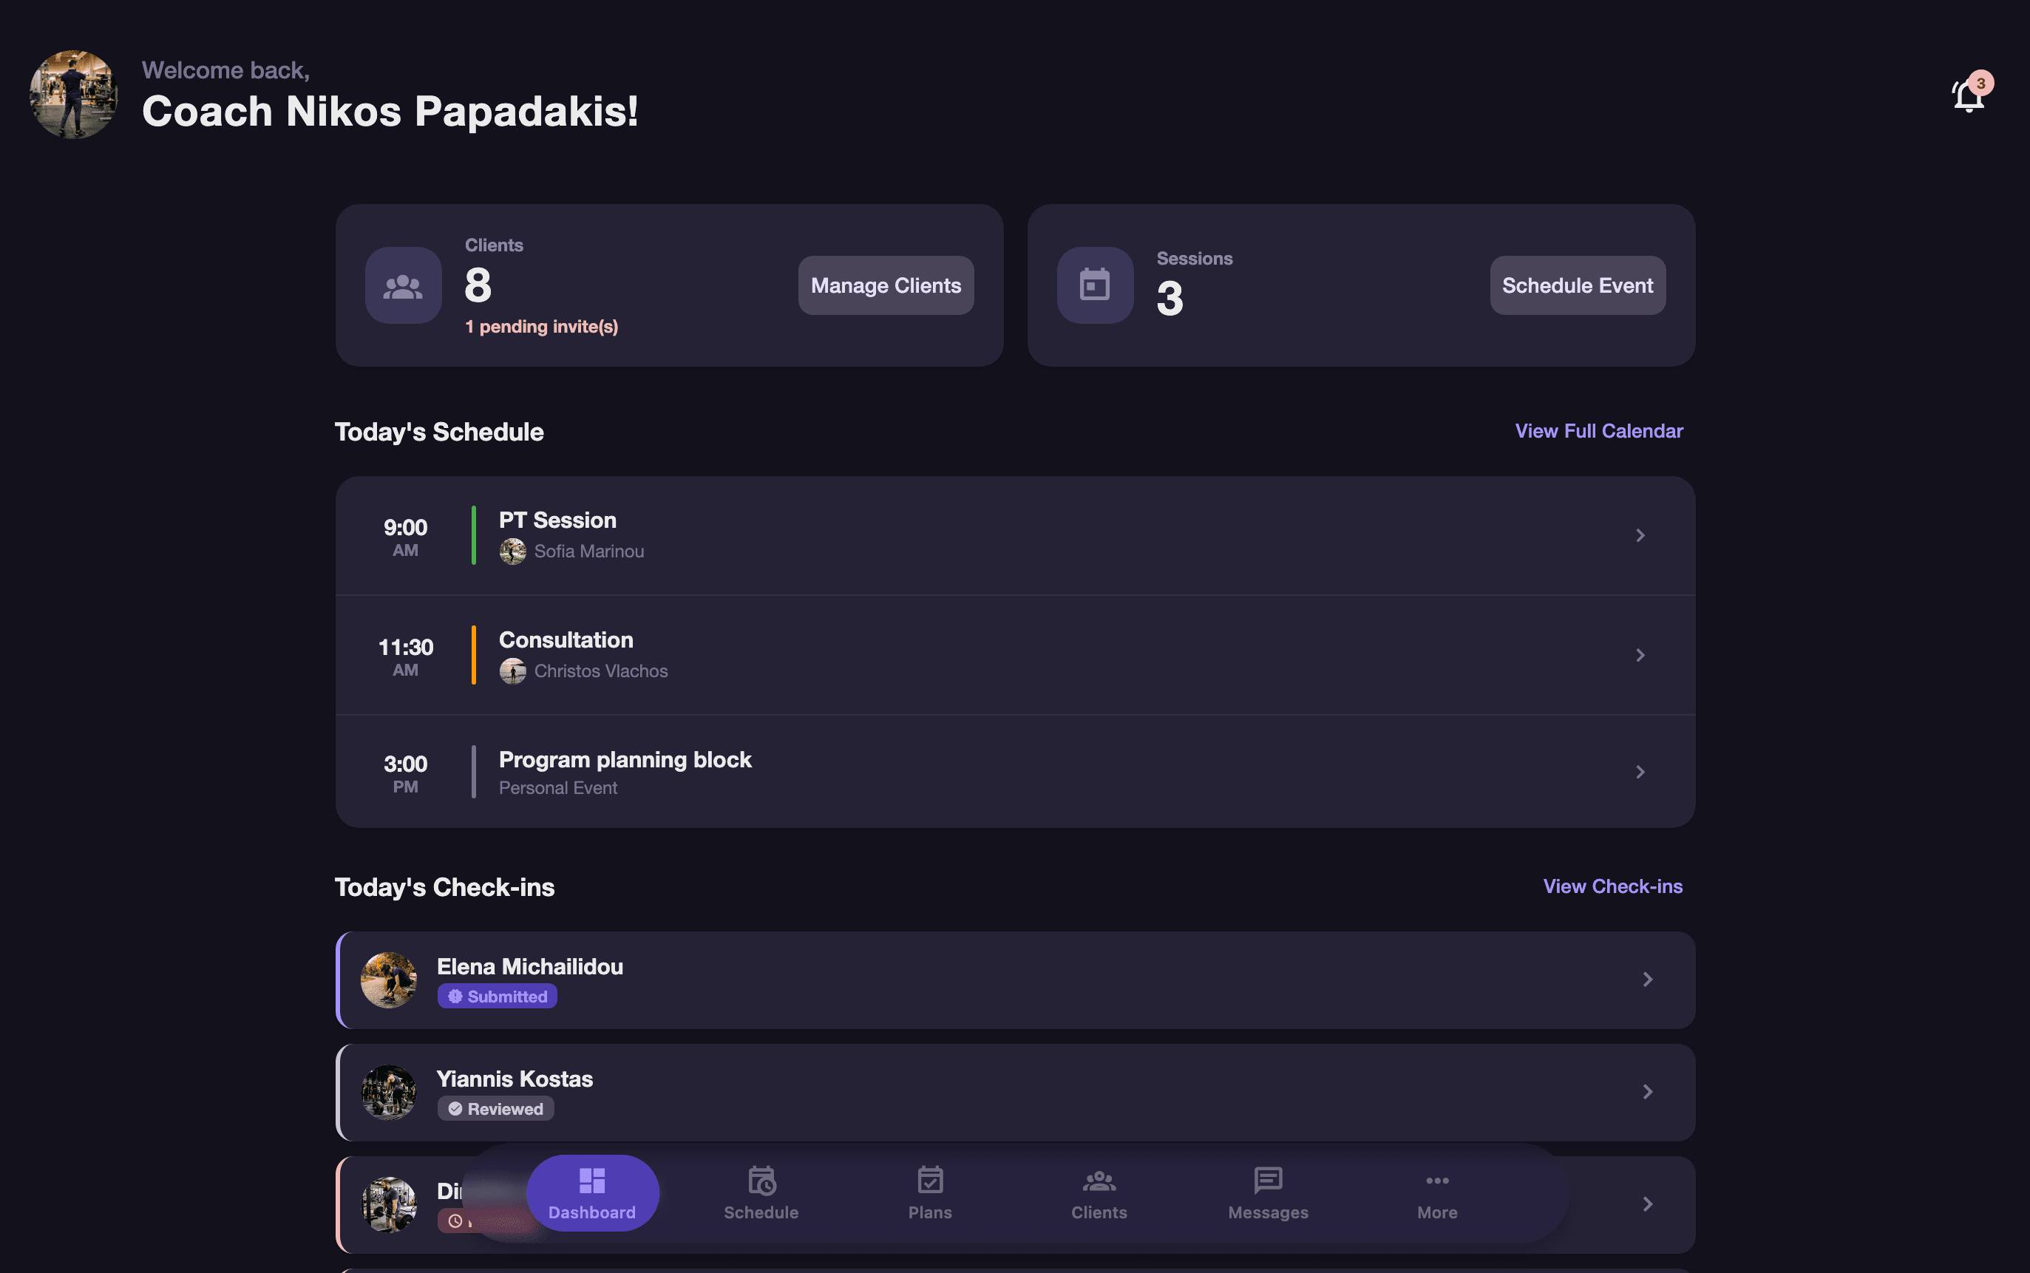Expand the Program planning block chevron
Screen dimensions: 2030x1273
click(x=1640, y=772)
